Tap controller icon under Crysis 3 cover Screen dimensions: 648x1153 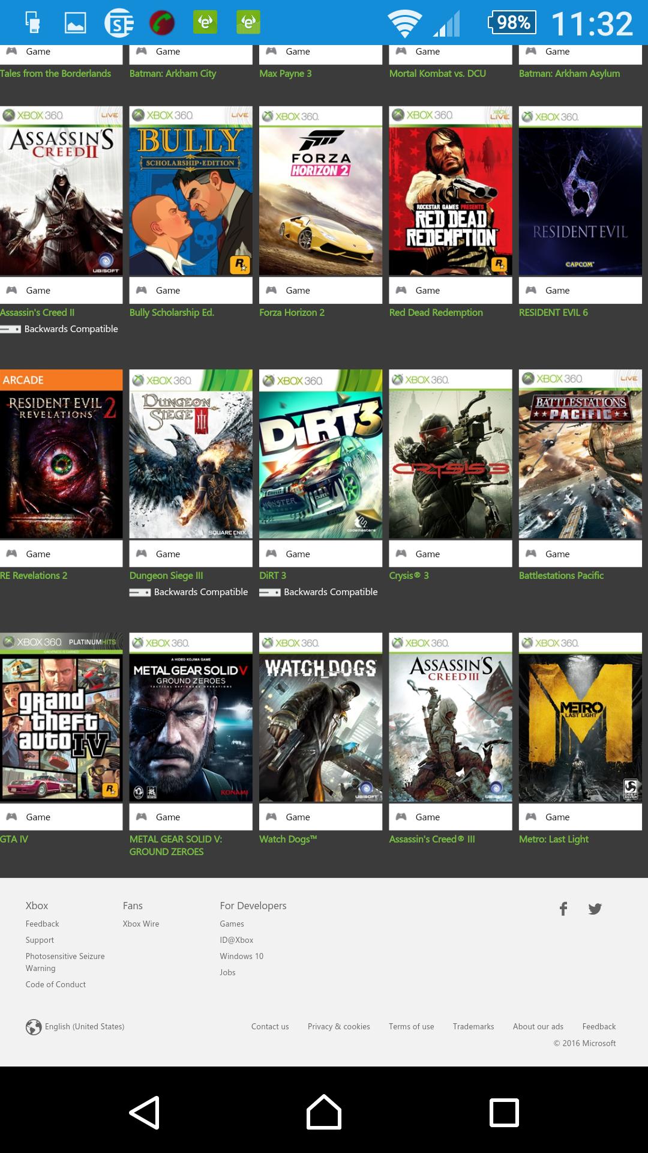[x=401, y=553]
